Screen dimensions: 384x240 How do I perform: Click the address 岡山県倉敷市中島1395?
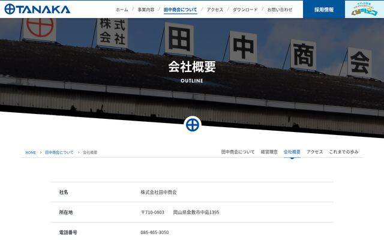[x=196, y=212]
